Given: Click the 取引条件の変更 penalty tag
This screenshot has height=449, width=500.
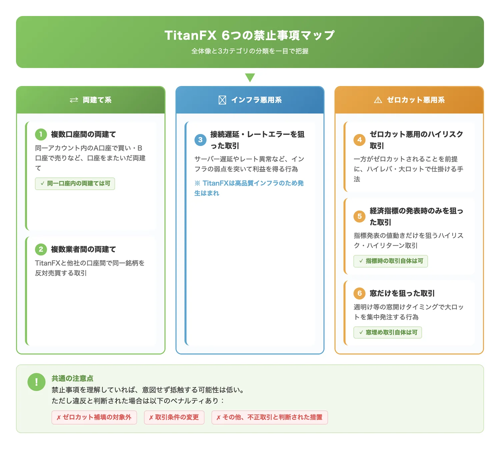Looking at the screenshot, I should tap(174, 417).
